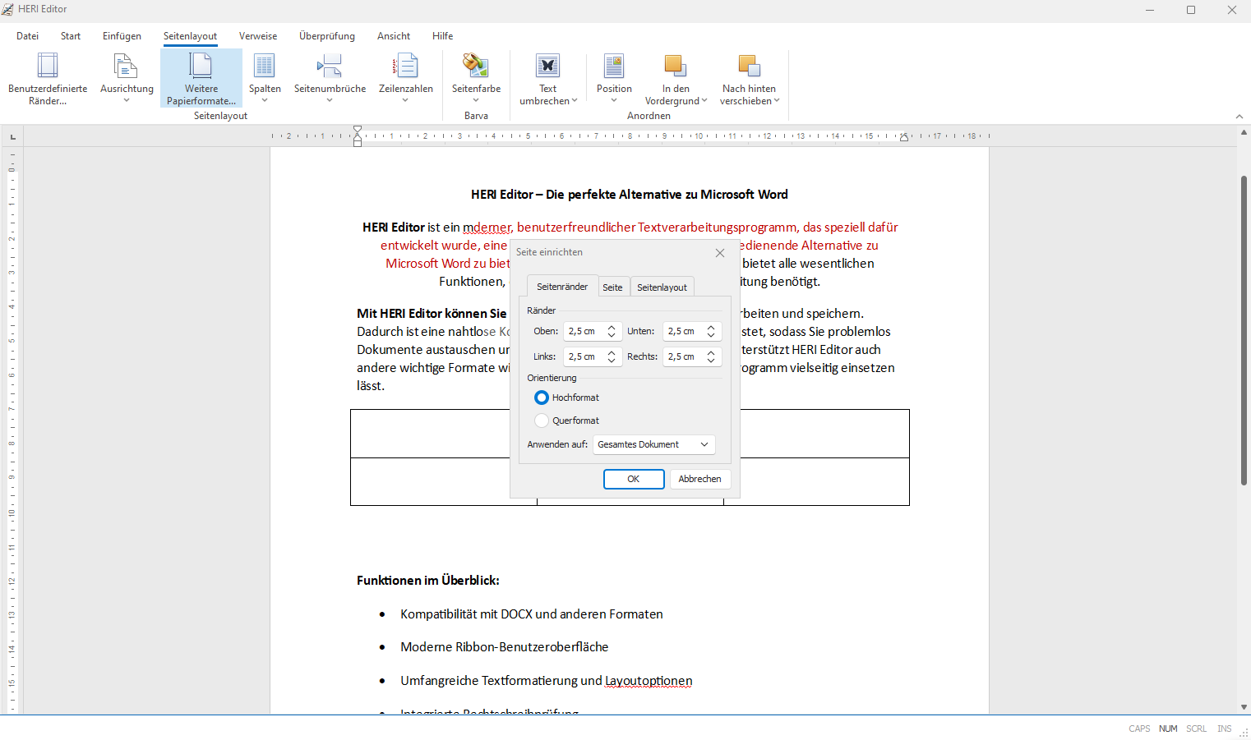Expand the Zeilenzahlen dropdown arrow
The width and height of the screenshot is (1251, 740).
(405, 100)
